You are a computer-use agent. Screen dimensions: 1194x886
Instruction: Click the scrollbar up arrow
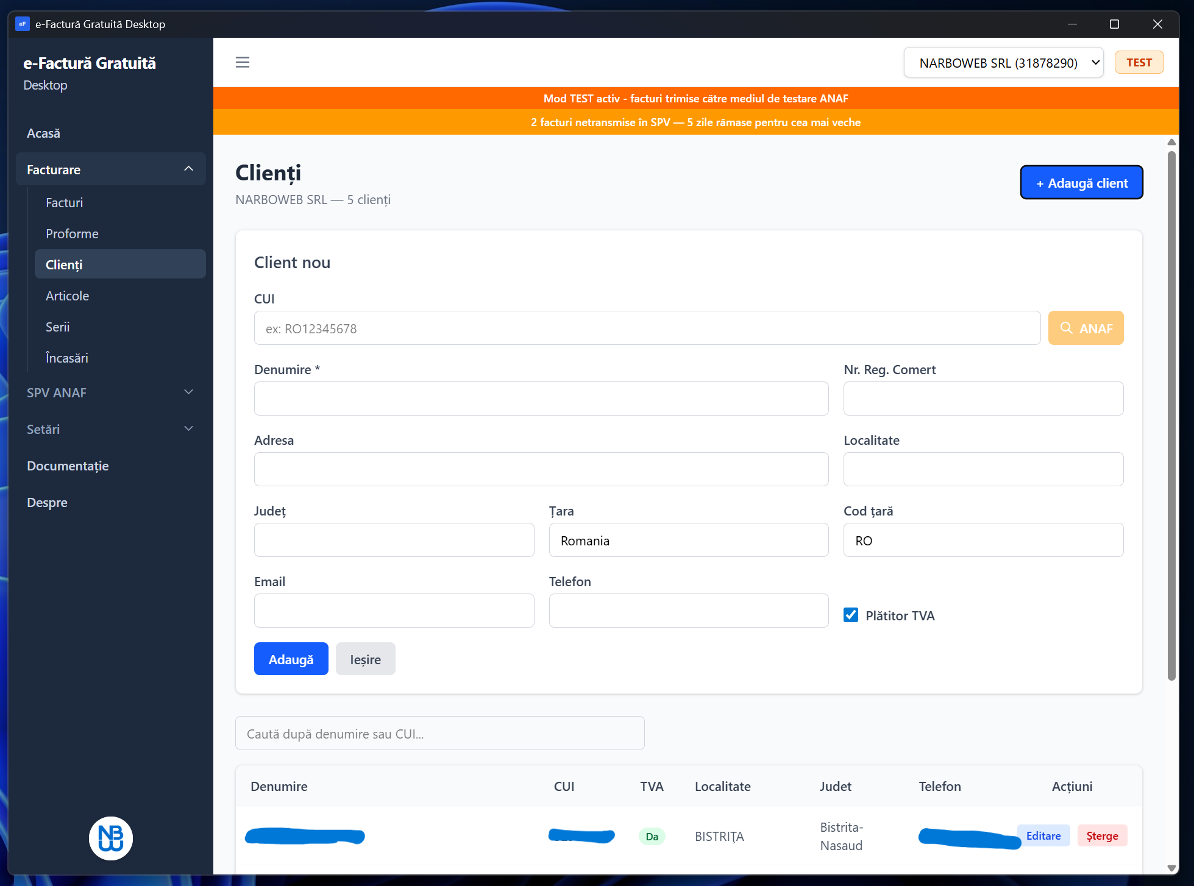click(x=1171, y=142)
